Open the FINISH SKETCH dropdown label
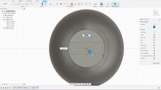This screenshot has width=161, height=90. click(x=115, y=6)
